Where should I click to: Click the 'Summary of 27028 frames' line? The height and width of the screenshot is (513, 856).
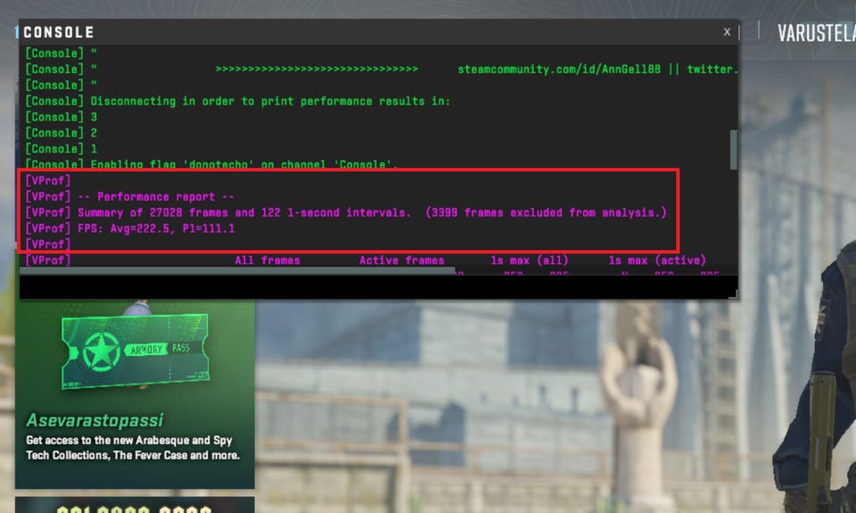pos(346,212)
